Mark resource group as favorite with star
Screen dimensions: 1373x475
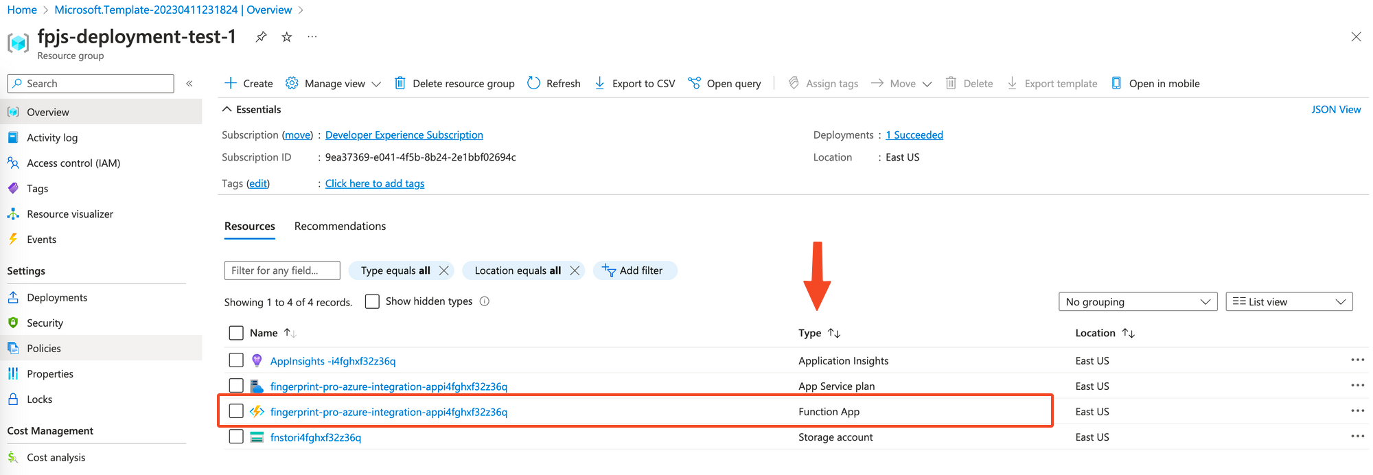(x=287, y=37)
